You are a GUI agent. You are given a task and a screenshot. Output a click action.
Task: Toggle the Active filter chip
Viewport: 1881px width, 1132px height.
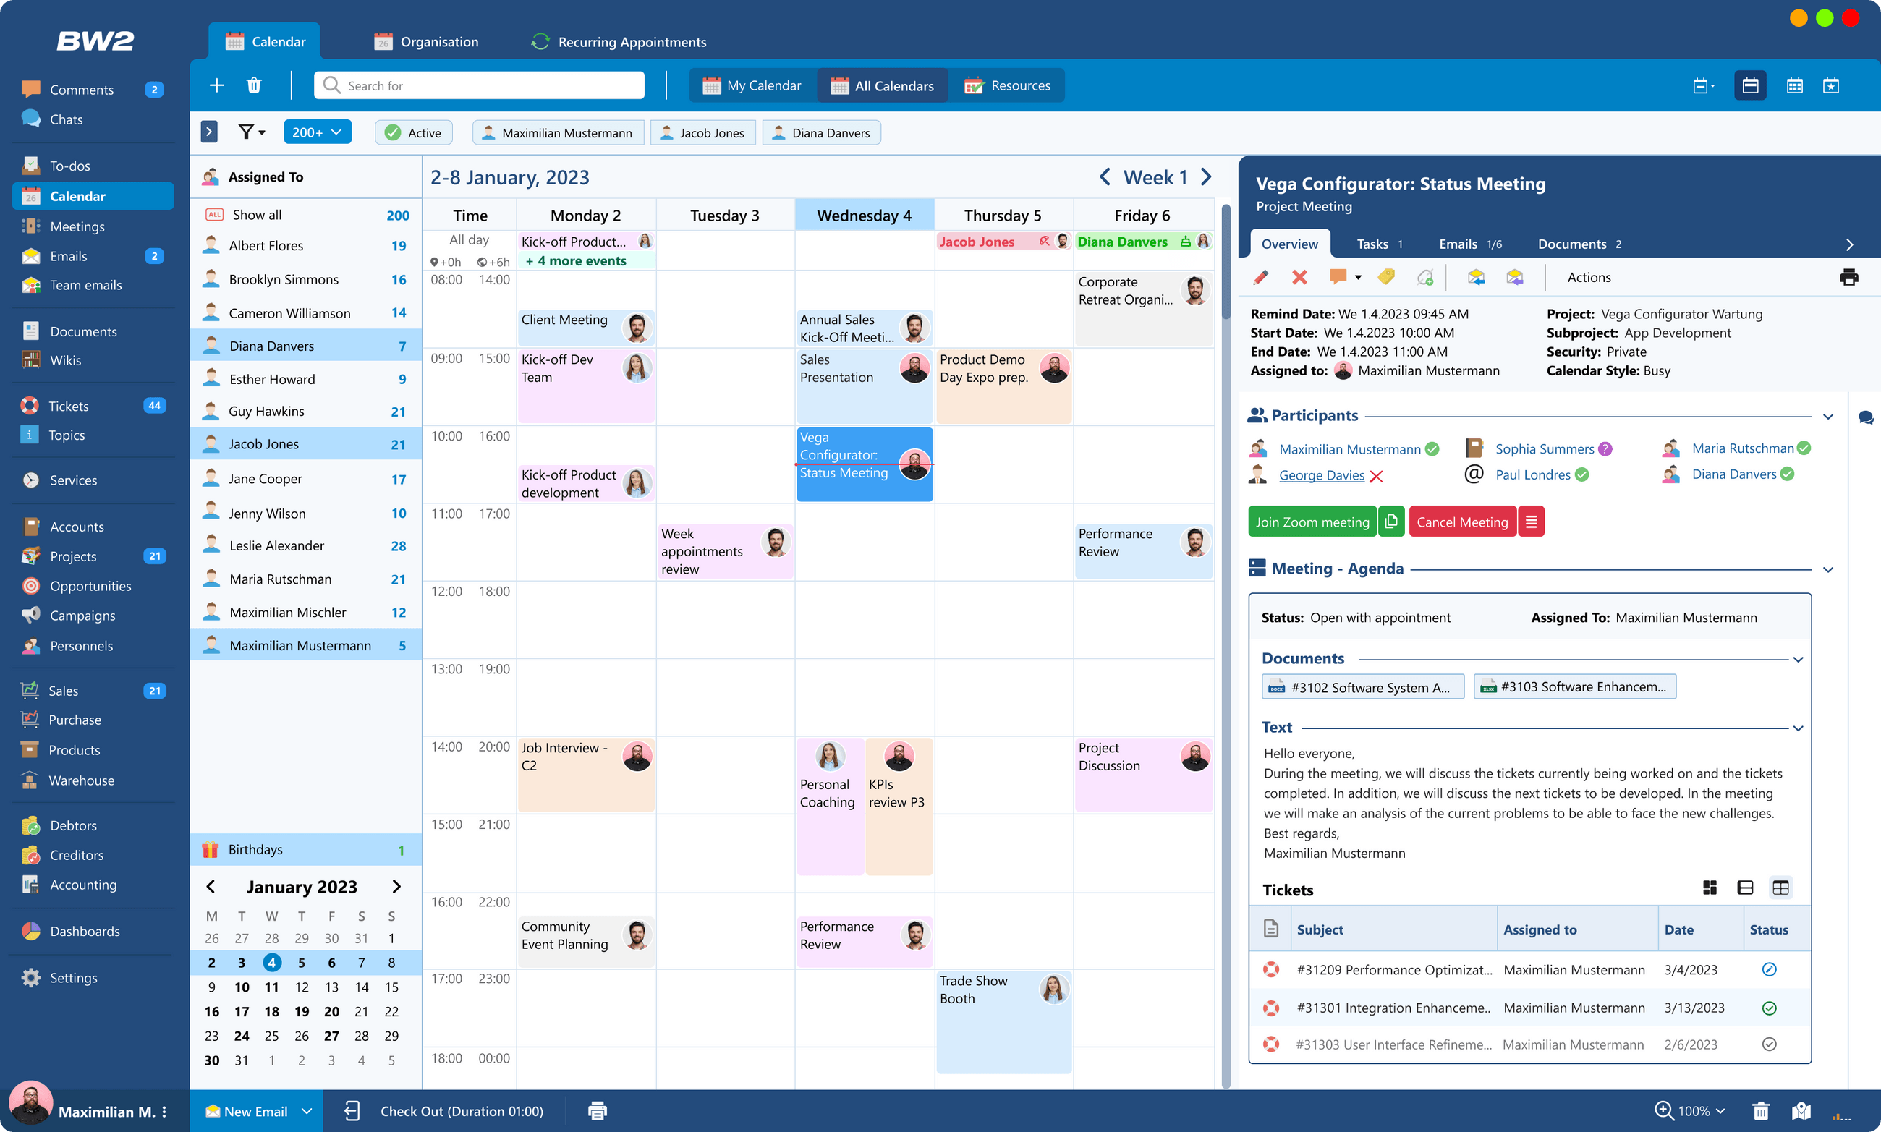coord(413,132)
